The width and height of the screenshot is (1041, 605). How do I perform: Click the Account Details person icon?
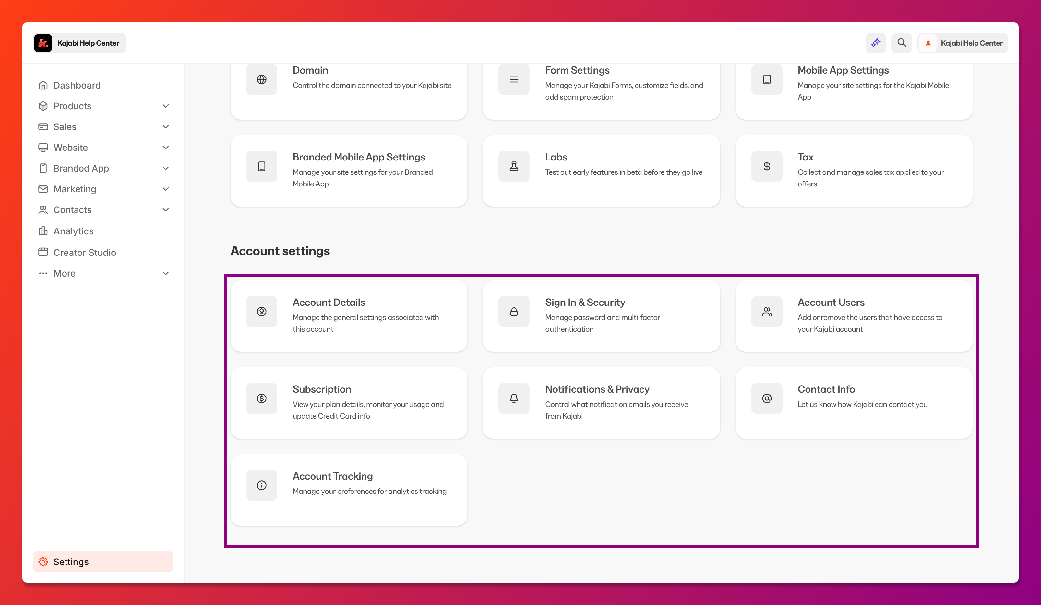261,311
